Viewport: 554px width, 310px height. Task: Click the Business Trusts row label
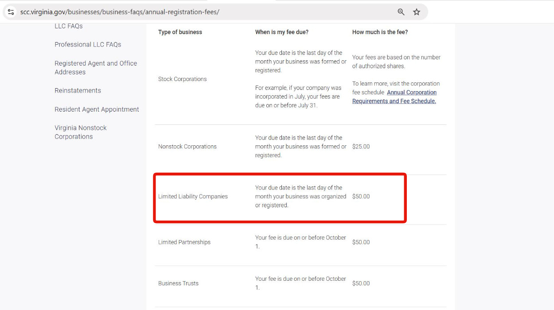pyautogui.click(x=178, y=283)
